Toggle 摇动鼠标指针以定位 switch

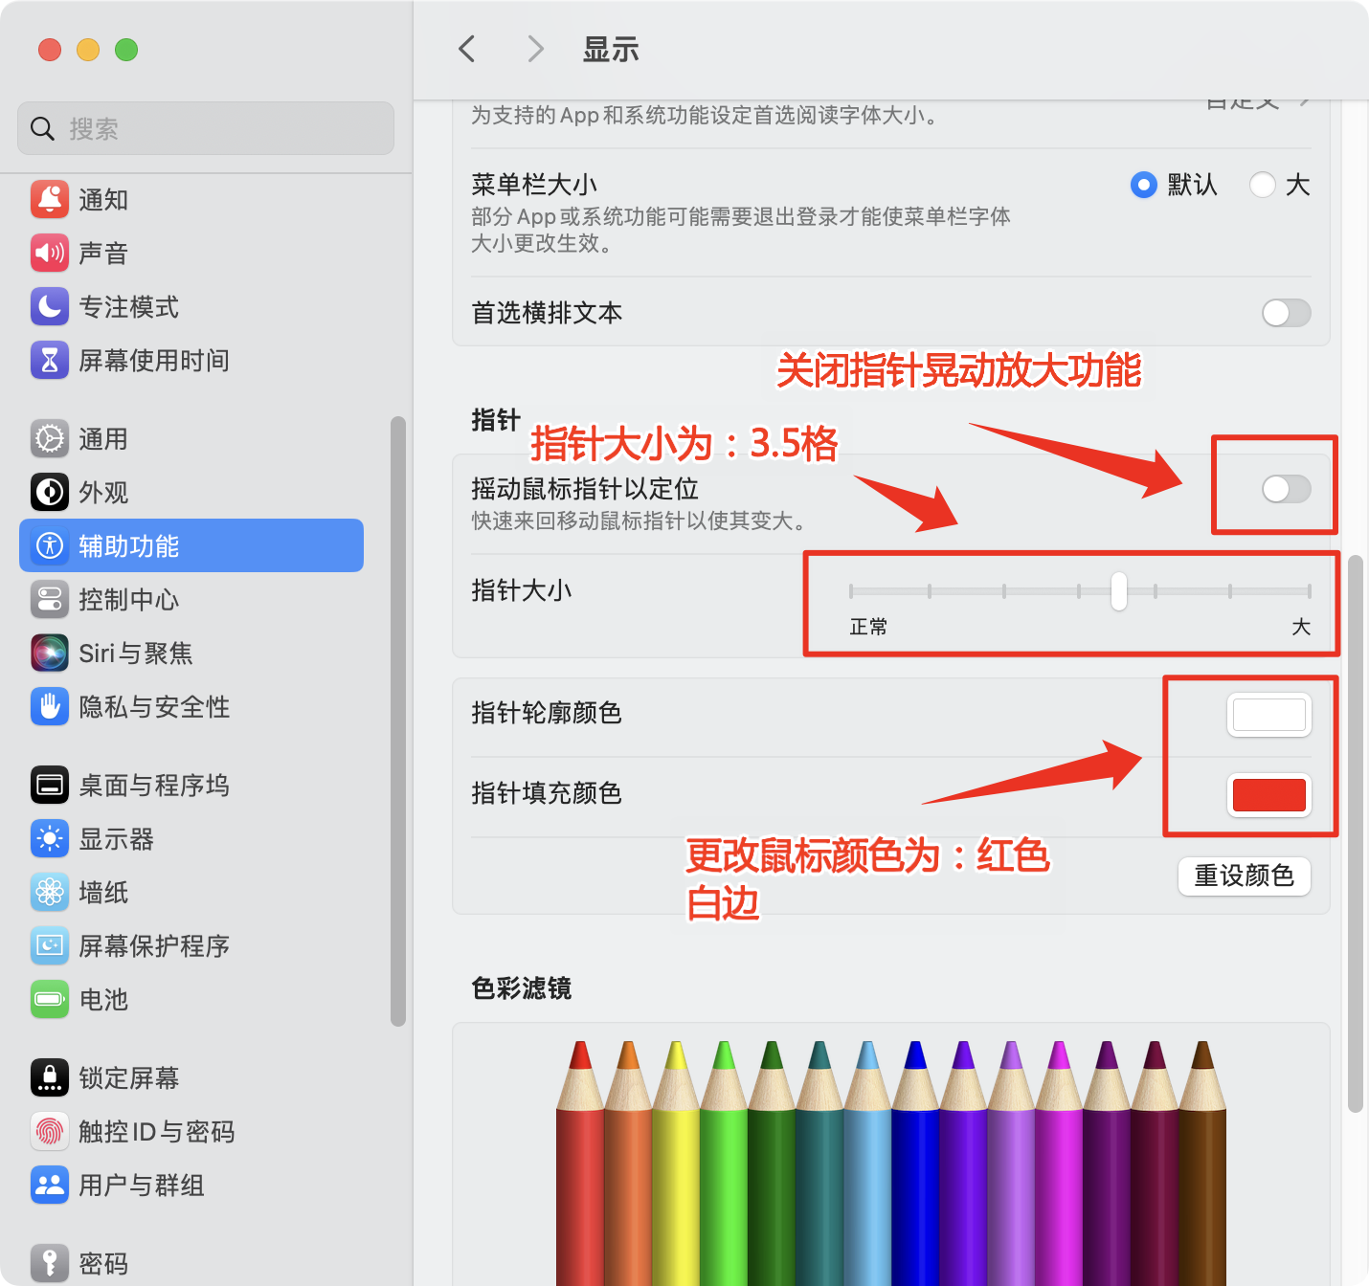[x=1286, y=489]
